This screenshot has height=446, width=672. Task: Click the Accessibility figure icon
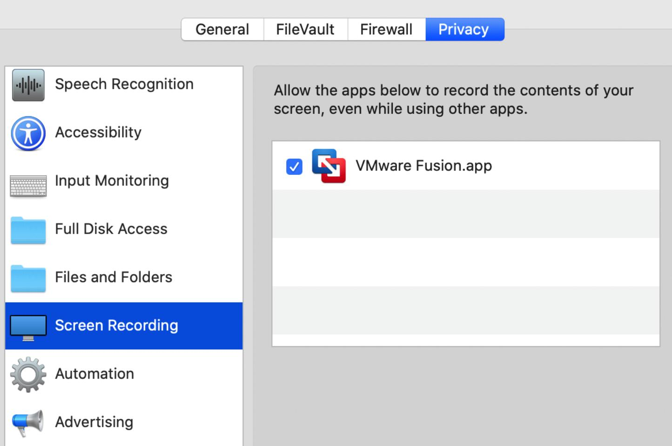coord(28,134)
